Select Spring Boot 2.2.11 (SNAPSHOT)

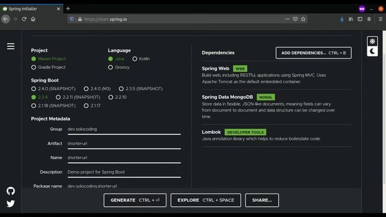click(x=78, y=97)
